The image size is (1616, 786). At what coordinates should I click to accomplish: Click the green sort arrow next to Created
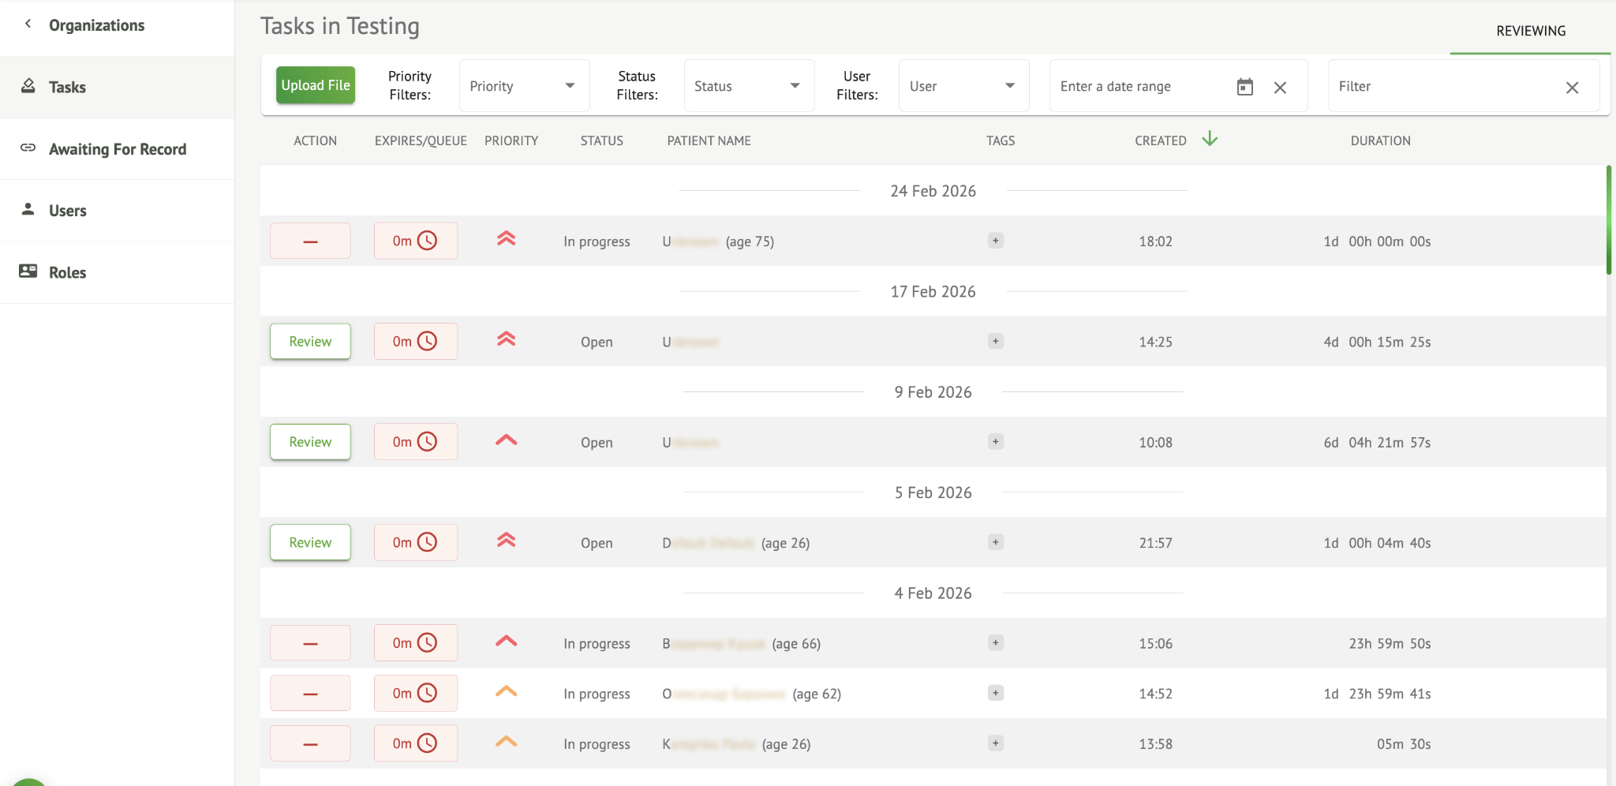coord(1210,140)
